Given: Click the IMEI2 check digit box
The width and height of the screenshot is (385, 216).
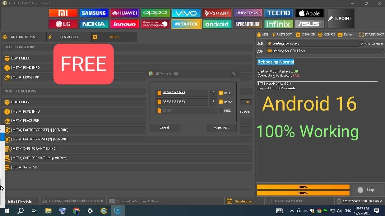Looking at the screenshot, I should point(214,102).
